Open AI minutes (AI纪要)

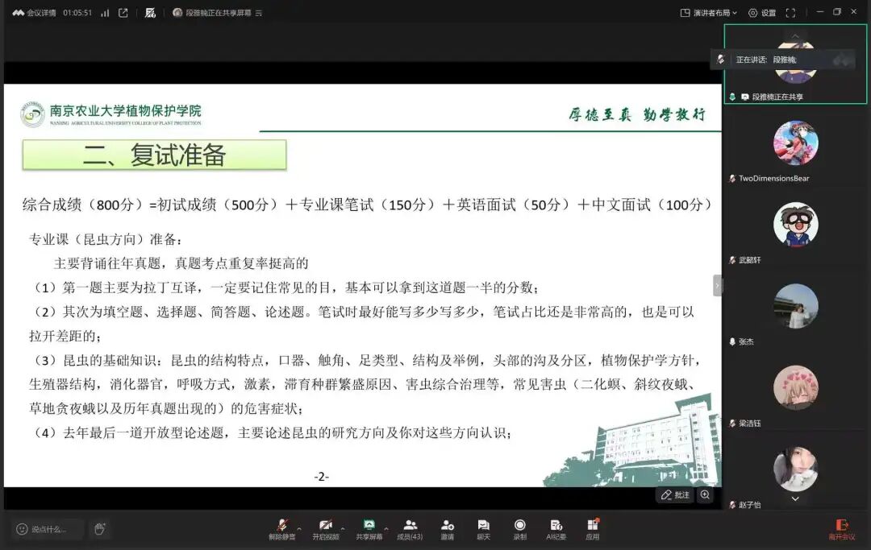556,530
